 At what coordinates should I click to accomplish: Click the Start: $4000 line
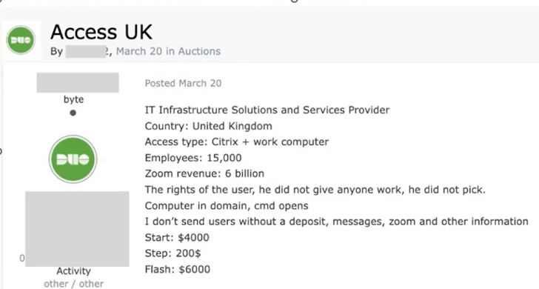pyautogui.click(x=177, y=238)
